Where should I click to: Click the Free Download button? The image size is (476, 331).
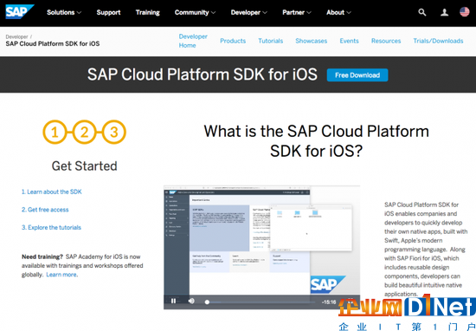coord(357,75)
